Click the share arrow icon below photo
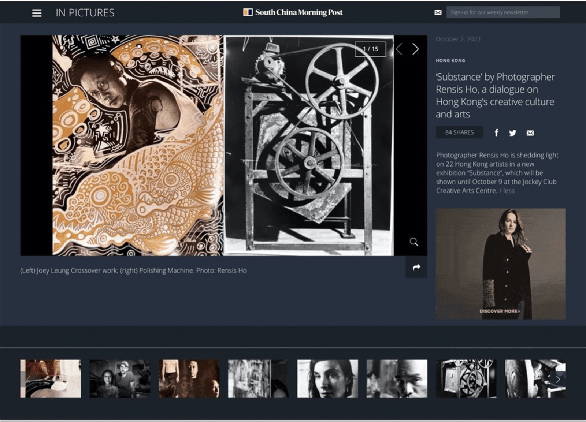The width and height of the screenshot is (586, 422). point(416,268)
